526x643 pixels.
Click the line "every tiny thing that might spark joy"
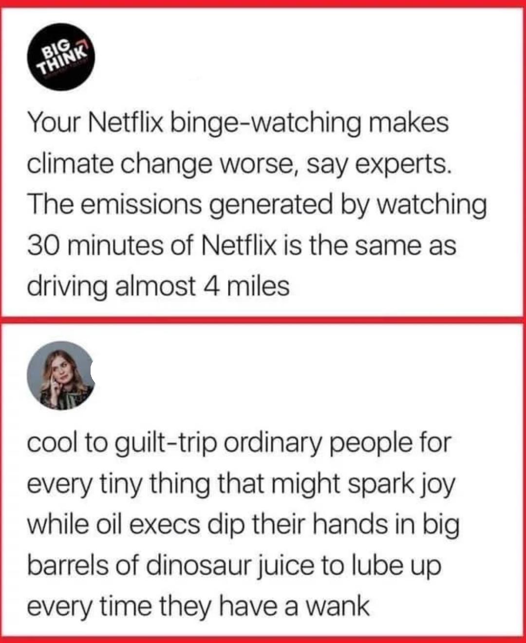(241, 484)
